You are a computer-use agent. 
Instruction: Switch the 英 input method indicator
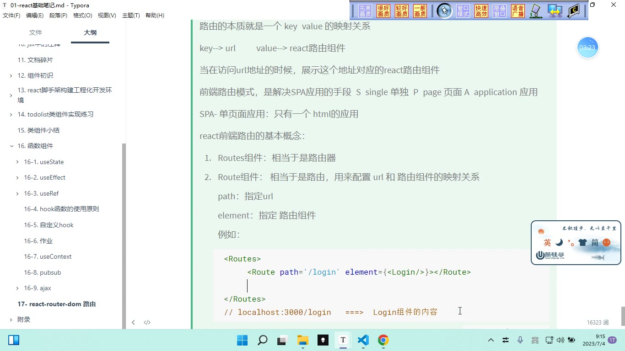coord(535,340)
